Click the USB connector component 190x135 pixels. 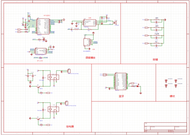click(x=86, y=42)
